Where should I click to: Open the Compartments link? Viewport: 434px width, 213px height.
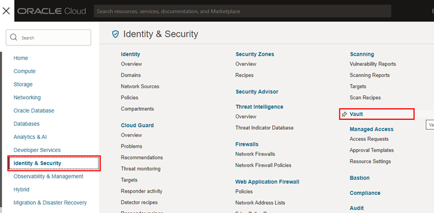[x=137, y=109]
